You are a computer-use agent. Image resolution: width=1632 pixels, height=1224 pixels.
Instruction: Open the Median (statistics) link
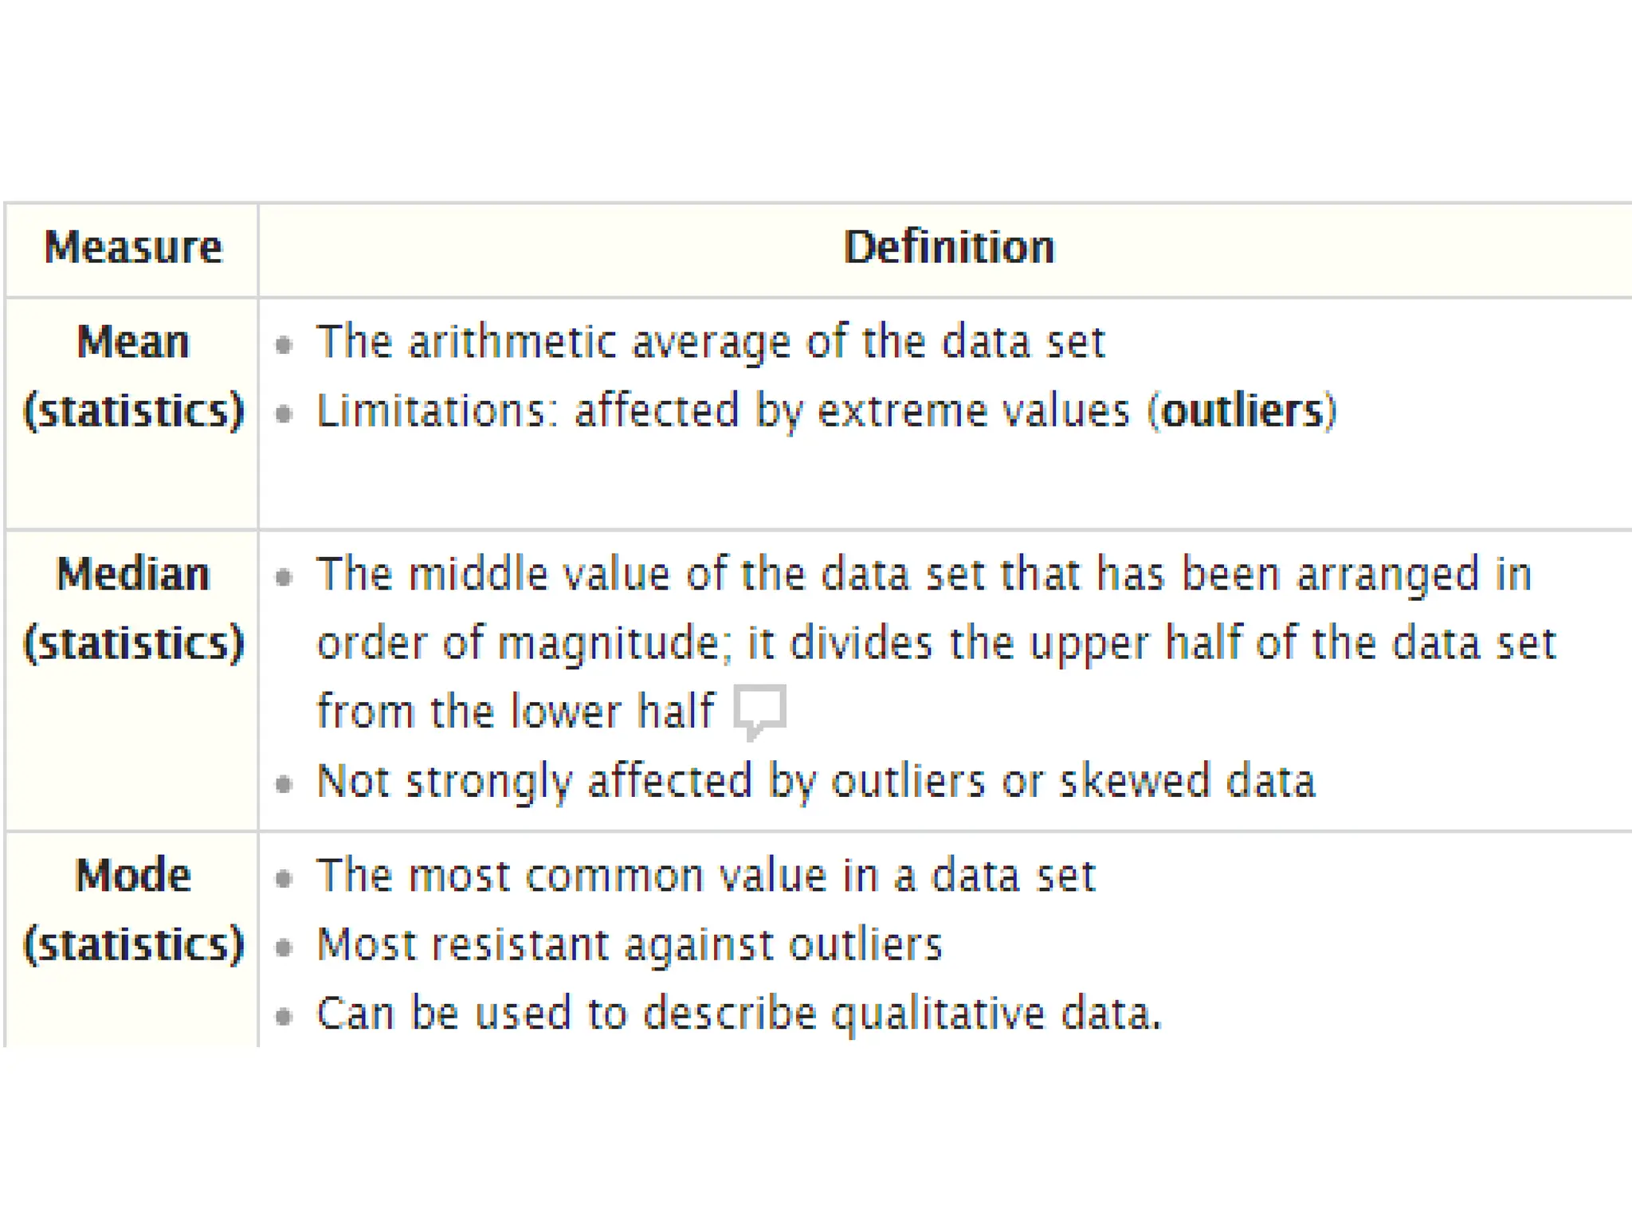(x=133, y=608)
